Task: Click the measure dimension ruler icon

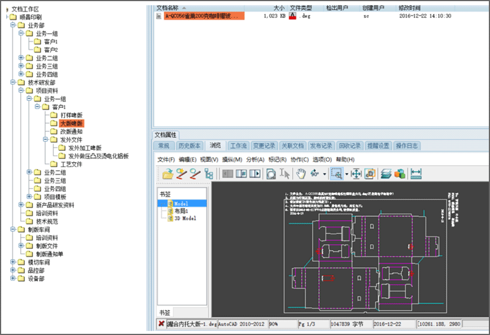Action: (417, 173)
